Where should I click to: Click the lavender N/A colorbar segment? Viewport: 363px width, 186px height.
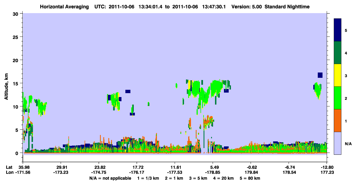338,143
